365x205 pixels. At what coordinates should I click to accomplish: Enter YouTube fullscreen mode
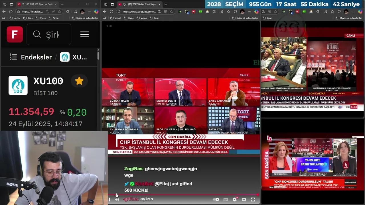click(x=253, y=200)
